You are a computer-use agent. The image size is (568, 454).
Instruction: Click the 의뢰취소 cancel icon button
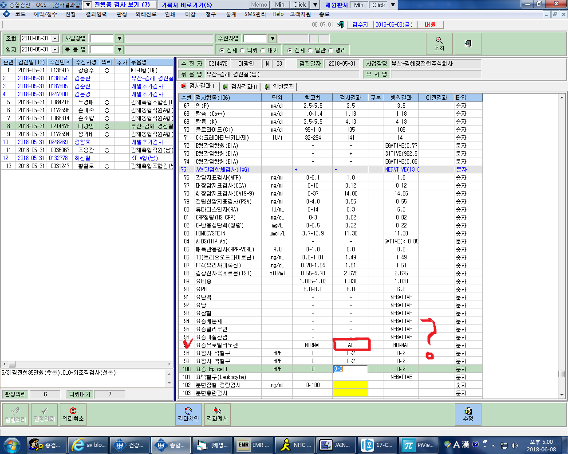pos(73,414)
